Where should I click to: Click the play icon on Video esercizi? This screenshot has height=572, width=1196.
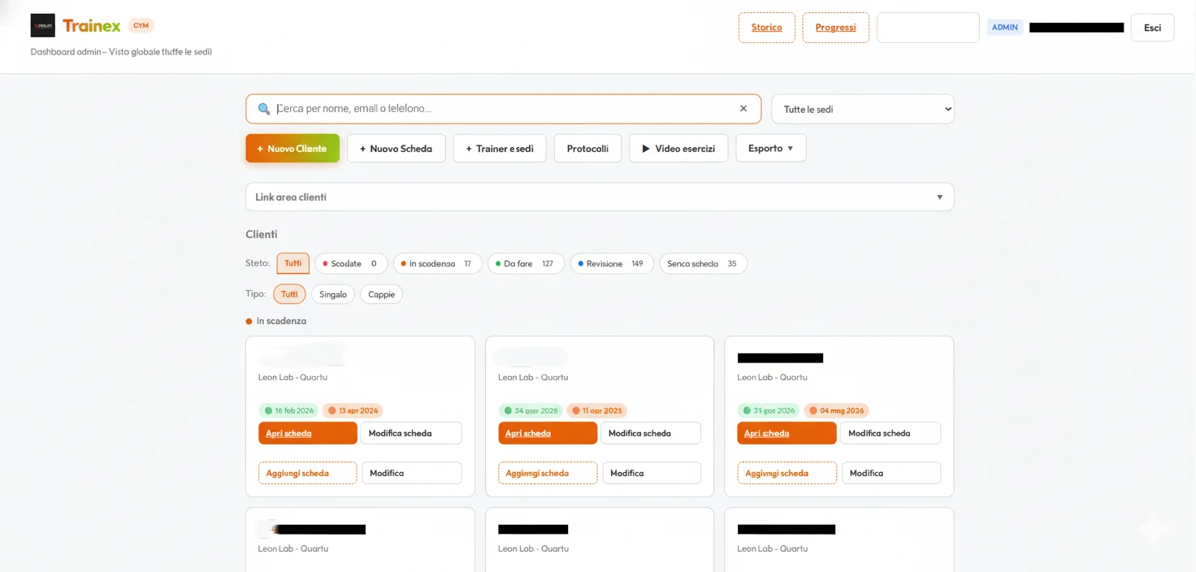[x=646, y=148]
